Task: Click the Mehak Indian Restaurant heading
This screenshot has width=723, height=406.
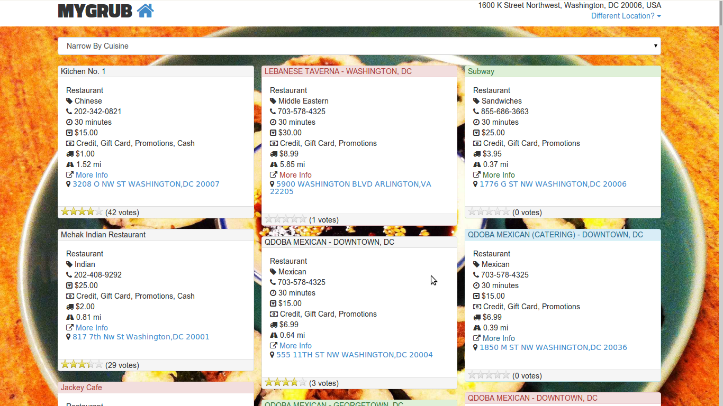Action: 103,235
